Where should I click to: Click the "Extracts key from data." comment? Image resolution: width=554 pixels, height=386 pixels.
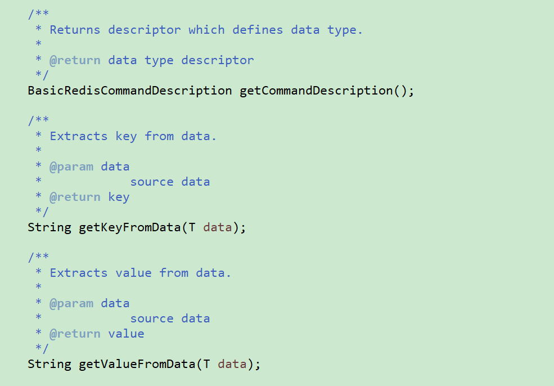click(133, 136)
